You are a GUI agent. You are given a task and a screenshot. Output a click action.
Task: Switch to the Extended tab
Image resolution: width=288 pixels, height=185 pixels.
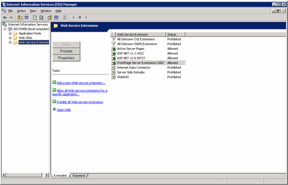click(60, 176)
